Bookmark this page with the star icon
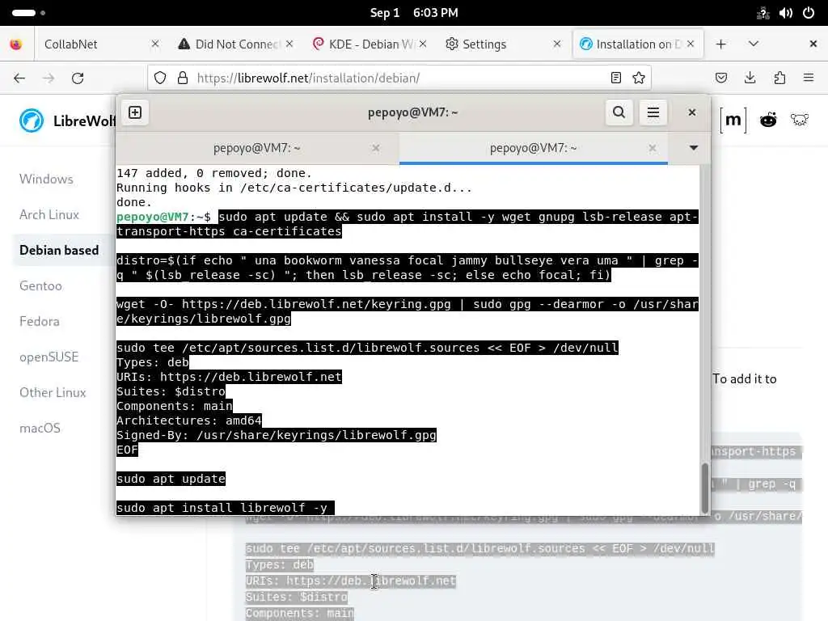This screenshot has width=828, height=621. (639, 78)
